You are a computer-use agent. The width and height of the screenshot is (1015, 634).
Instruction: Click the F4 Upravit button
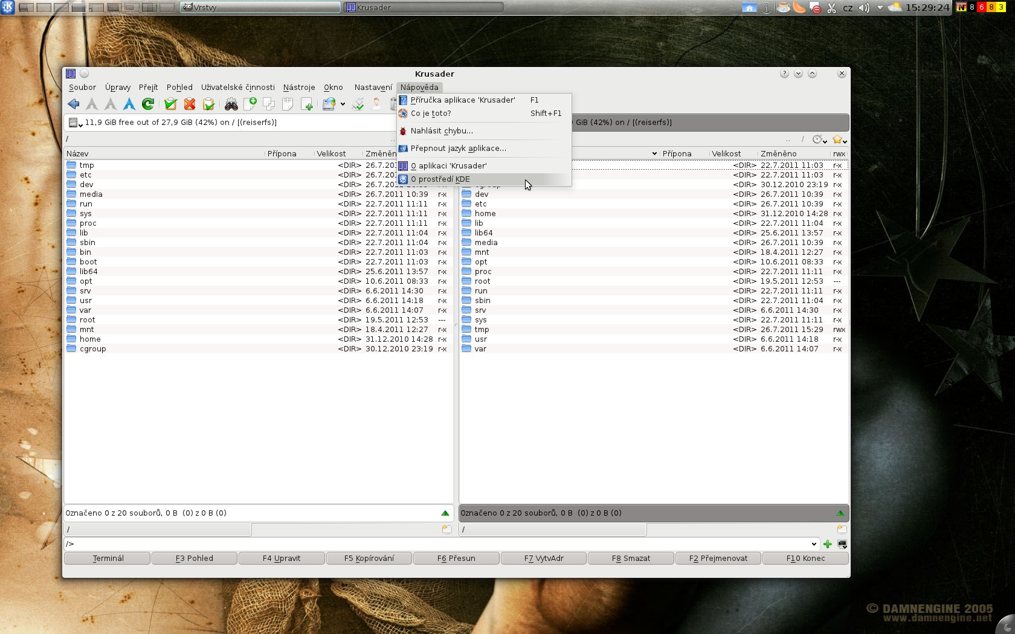(282, 559)
